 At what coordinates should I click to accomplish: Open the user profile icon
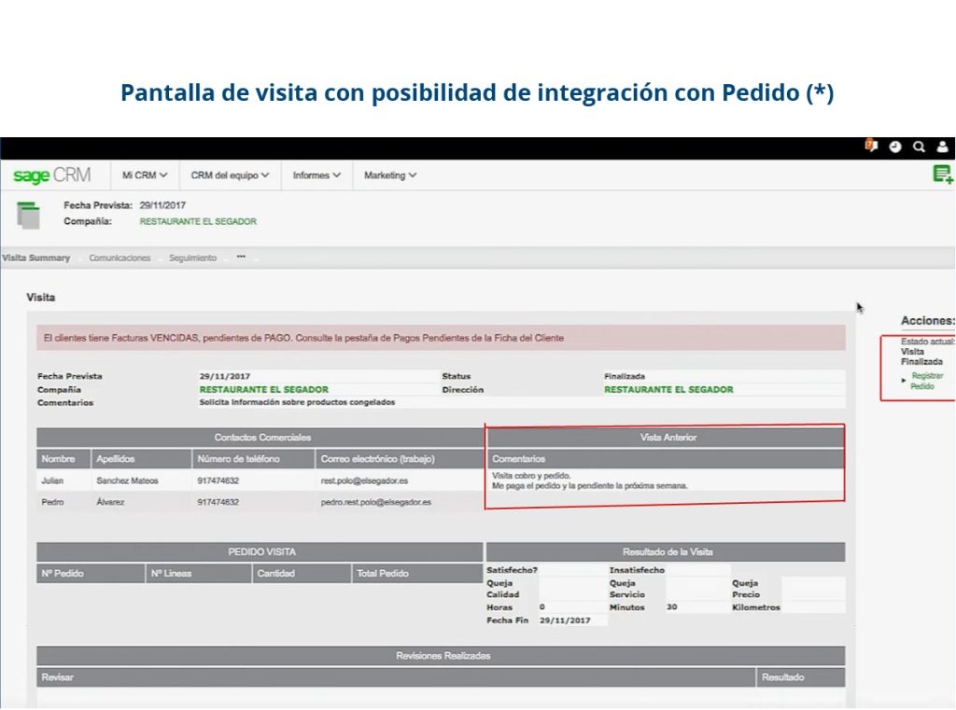coord(941,147)
